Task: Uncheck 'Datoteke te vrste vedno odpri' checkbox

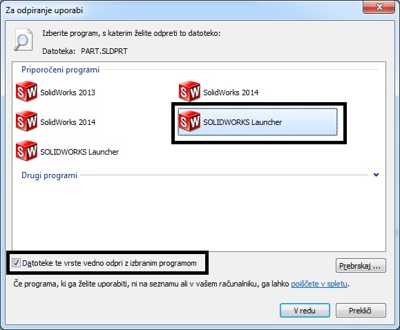Action: (x=16, y=263)
